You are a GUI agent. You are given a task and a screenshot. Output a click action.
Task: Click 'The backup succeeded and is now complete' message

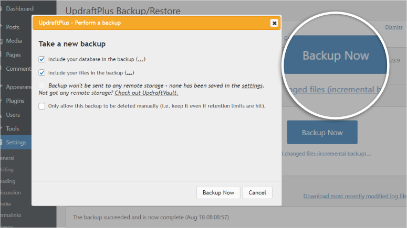point(151,217)
